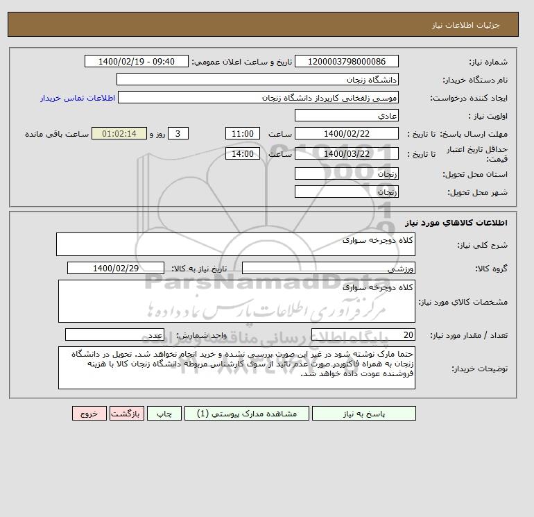534x517 pixels.
Task: Open 'اطلاعات تماس خریدار' link
Action: click(78, 98)
